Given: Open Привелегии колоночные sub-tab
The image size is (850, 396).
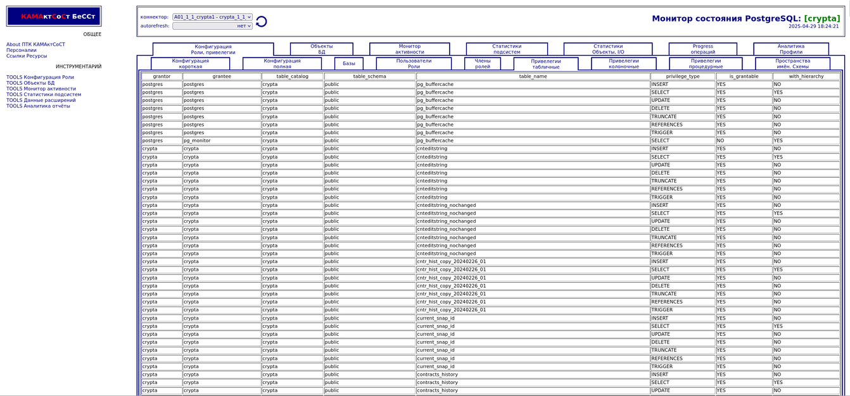Looking at the screenshot, I should click(624, 63).
